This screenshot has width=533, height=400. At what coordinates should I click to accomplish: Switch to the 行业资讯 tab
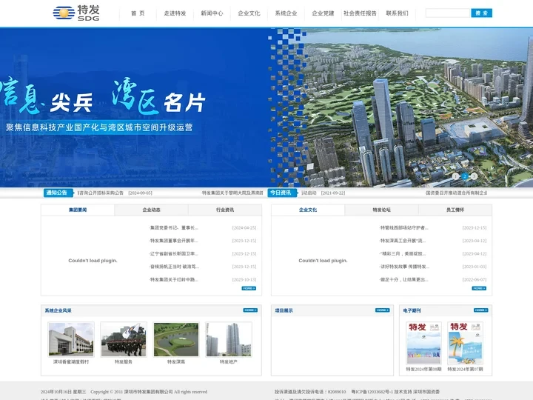click(x=225, y=210)
